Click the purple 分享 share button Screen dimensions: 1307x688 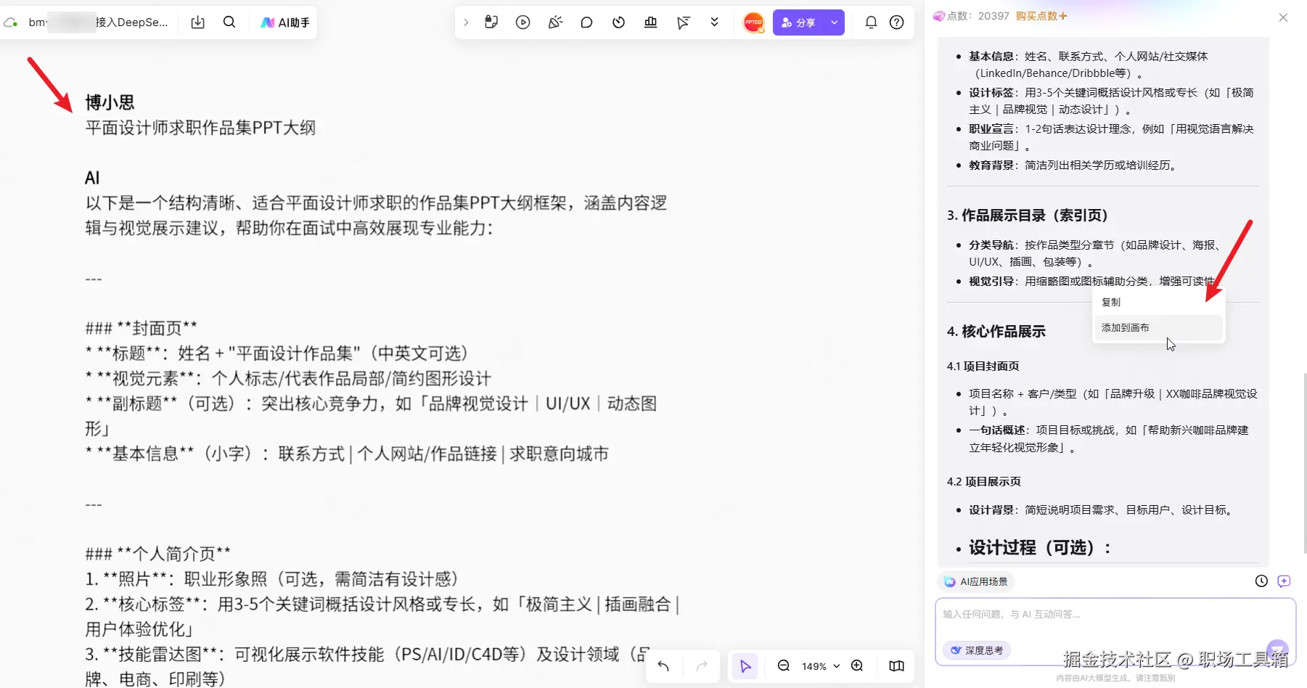[798, 22]
